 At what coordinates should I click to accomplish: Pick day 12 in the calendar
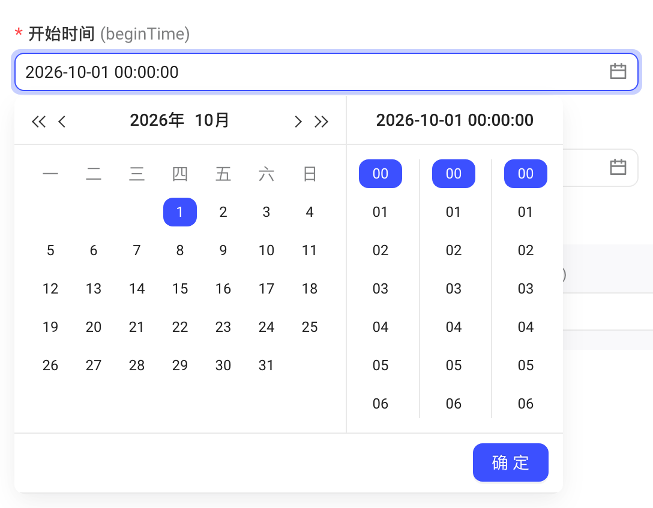(50, 289)
